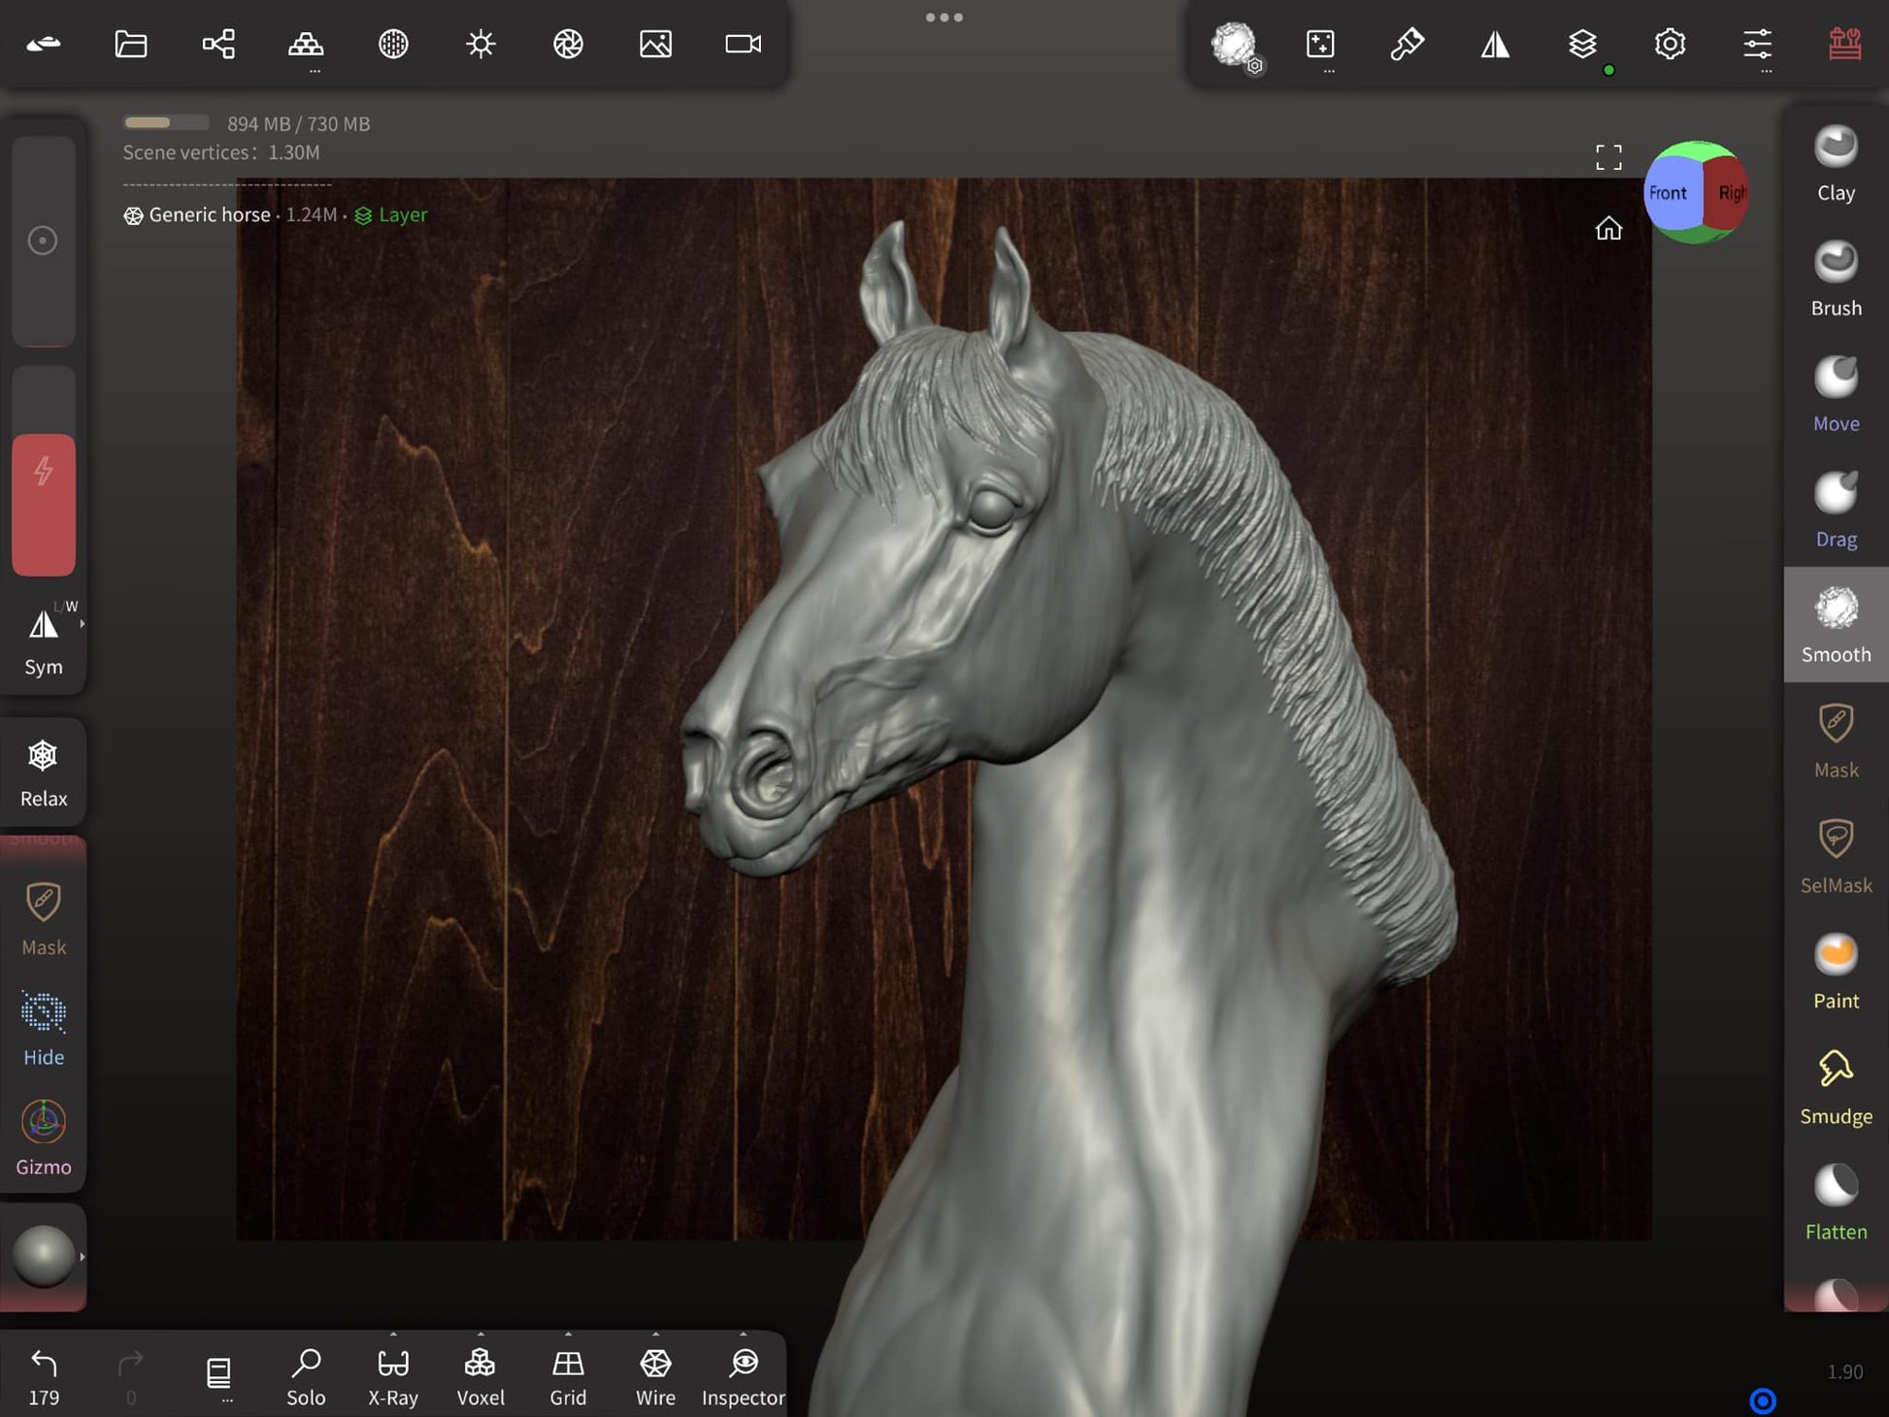Click the Layer label link
This screenshot has width=1889, height=1417.
401,214
